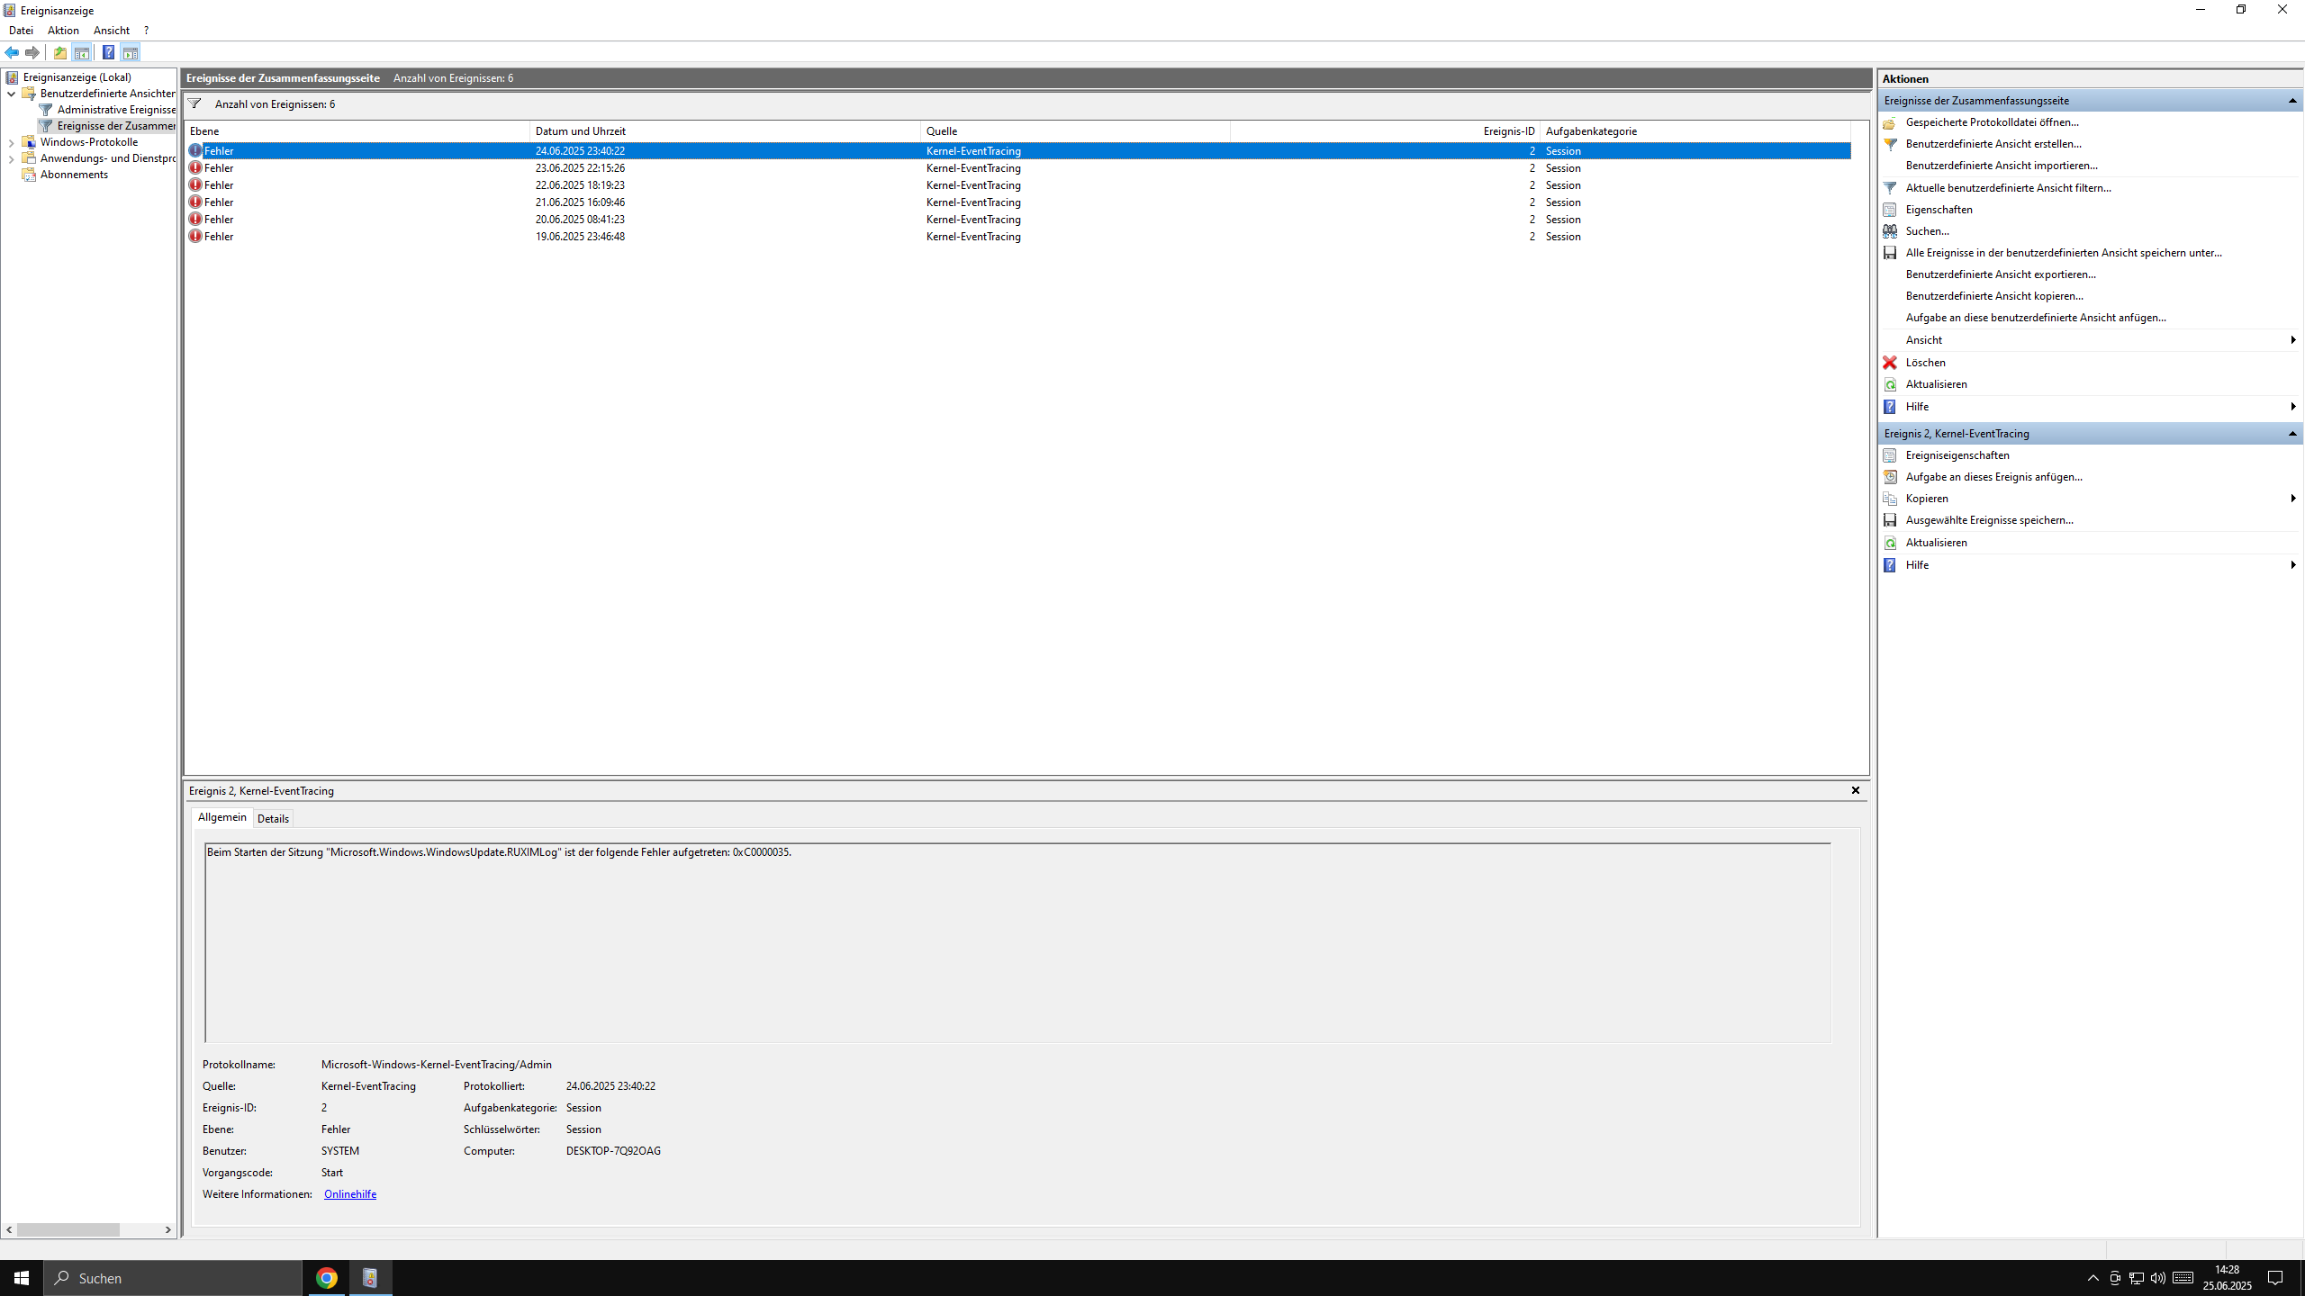The width and height of the screenshot is (2305, 1296).
Task: Open Chrome from the taskbar
Action: click(327, 1278)
